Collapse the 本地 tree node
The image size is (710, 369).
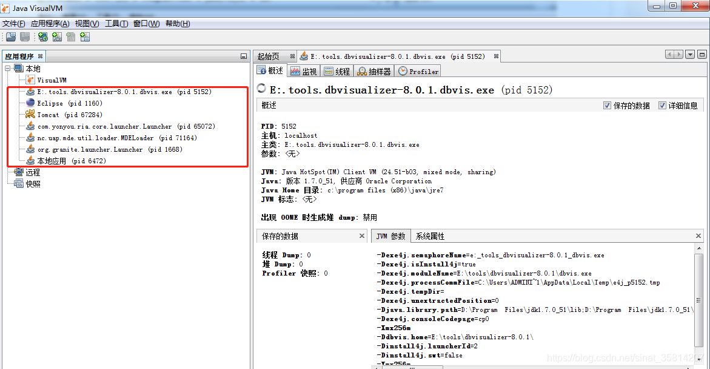click(8, 69)
